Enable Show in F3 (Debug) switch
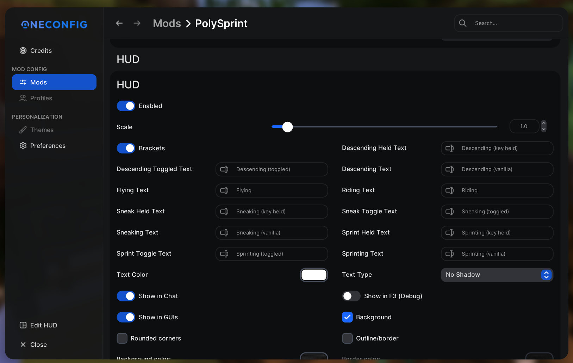 coord(351,296)
